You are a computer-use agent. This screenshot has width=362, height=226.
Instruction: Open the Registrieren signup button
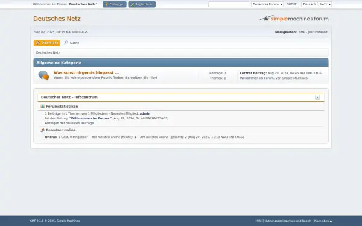pos(142,4)
